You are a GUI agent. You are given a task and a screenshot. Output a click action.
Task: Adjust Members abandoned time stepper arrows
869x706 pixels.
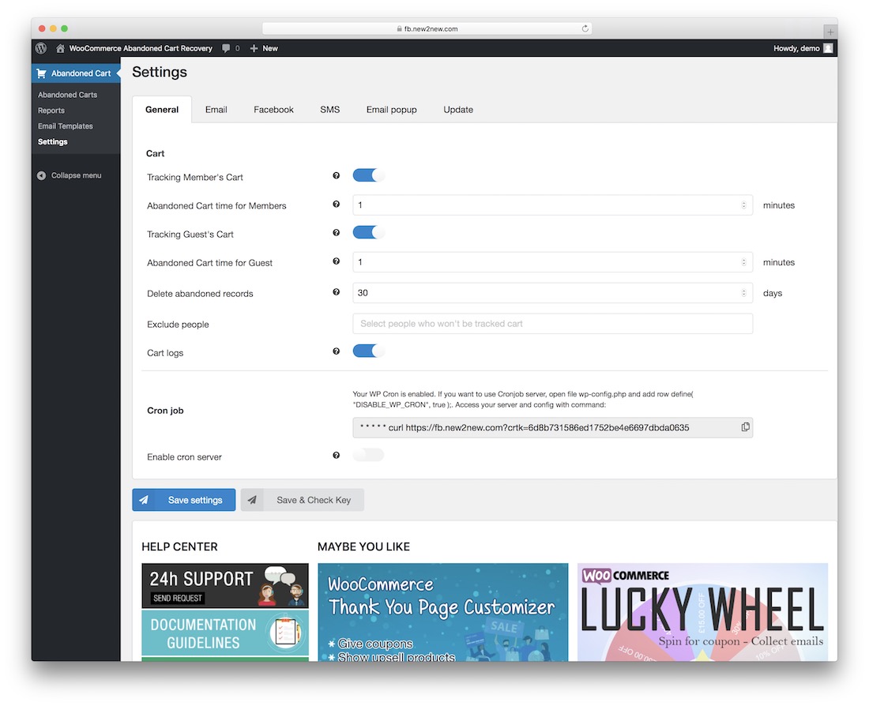point(743,205)
